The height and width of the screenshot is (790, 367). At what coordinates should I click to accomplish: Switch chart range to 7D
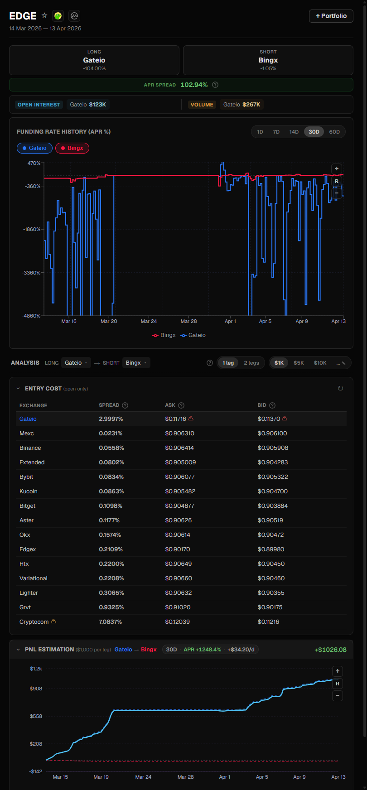(276, 132)
